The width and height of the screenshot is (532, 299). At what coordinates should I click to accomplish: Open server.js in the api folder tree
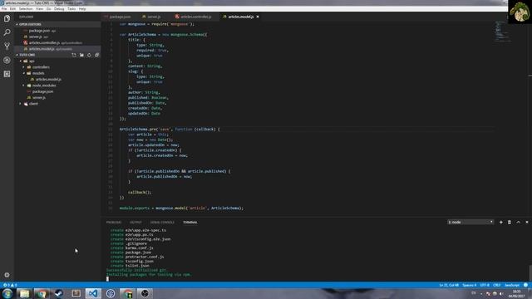tap(39, 98)
